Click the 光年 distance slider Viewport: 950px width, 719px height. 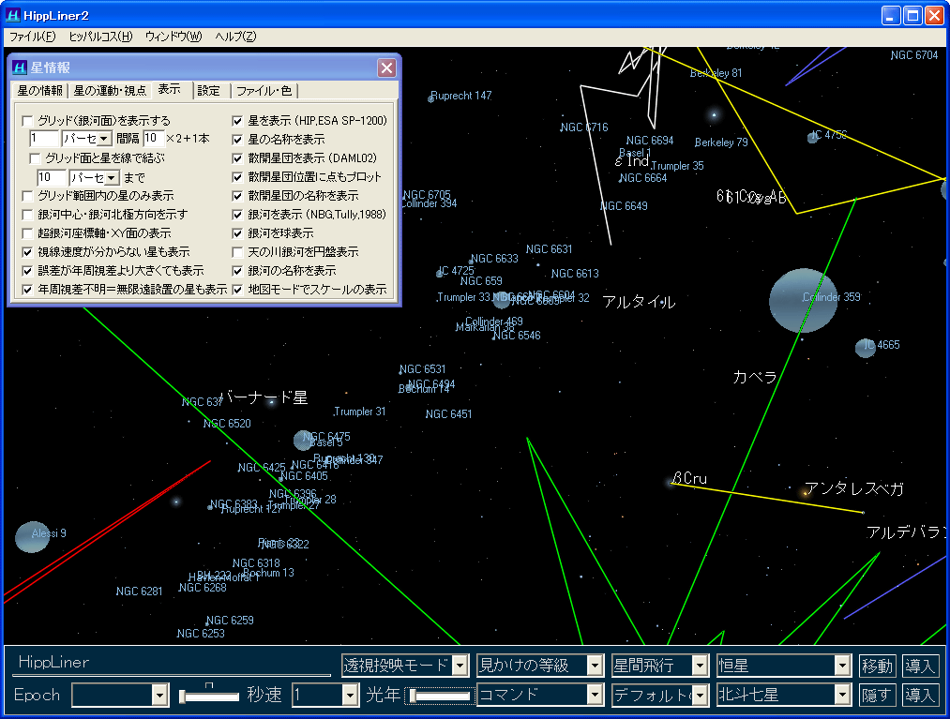[439, 696]
